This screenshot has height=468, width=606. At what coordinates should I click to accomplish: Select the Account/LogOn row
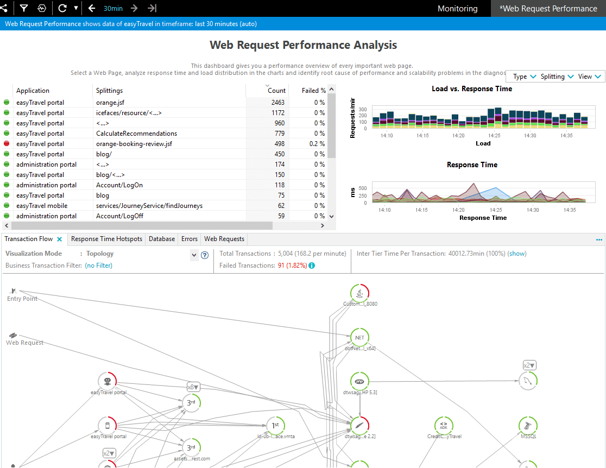(165, 185)
